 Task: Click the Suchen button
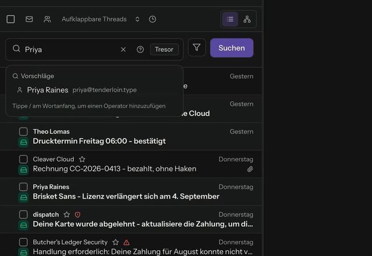(232, 48)
